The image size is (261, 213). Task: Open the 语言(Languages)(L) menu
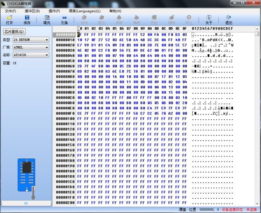coord(84,11)
